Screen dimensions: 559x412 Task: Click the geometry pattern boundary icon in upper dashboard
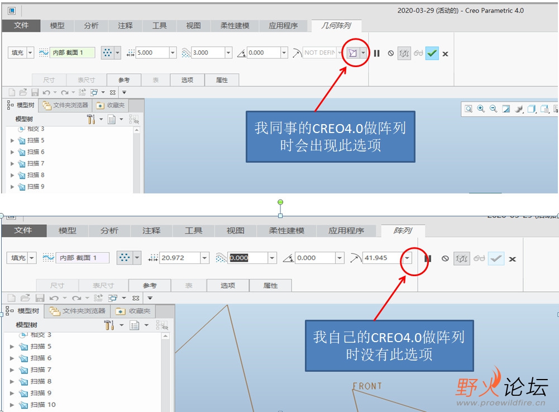tap(352, 53)
